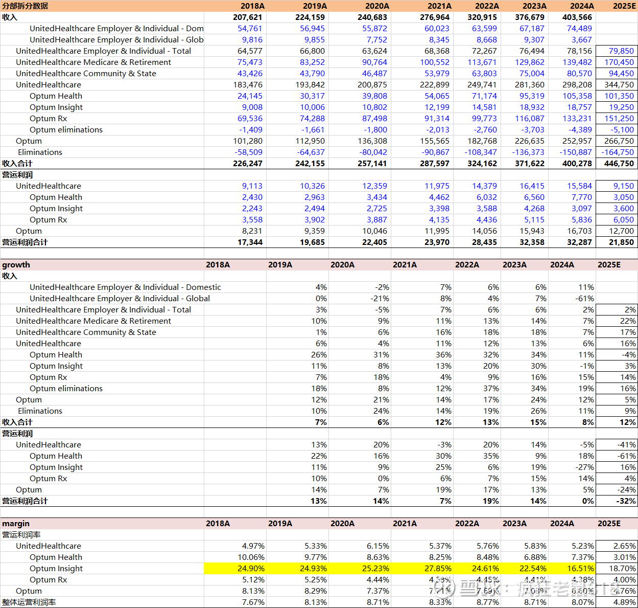Select the margin section header cell
This screenshot has height=608, width=638.
click(x=16, y=524)
